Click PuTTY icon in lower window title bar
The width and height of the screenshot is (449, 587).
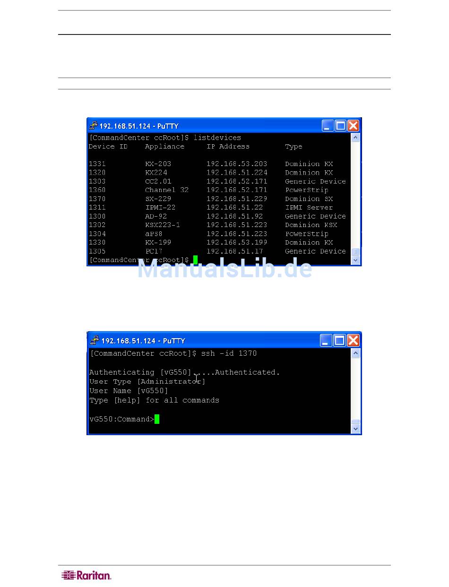tap(95, 341)
